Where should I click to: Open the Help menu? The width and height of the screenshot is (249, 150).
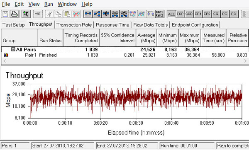87,4
